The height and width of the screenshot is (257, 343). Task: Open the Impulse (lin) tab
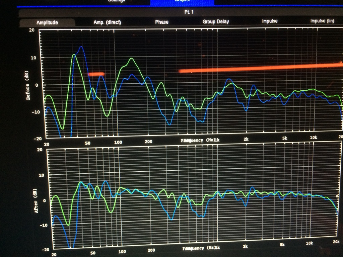322,21
